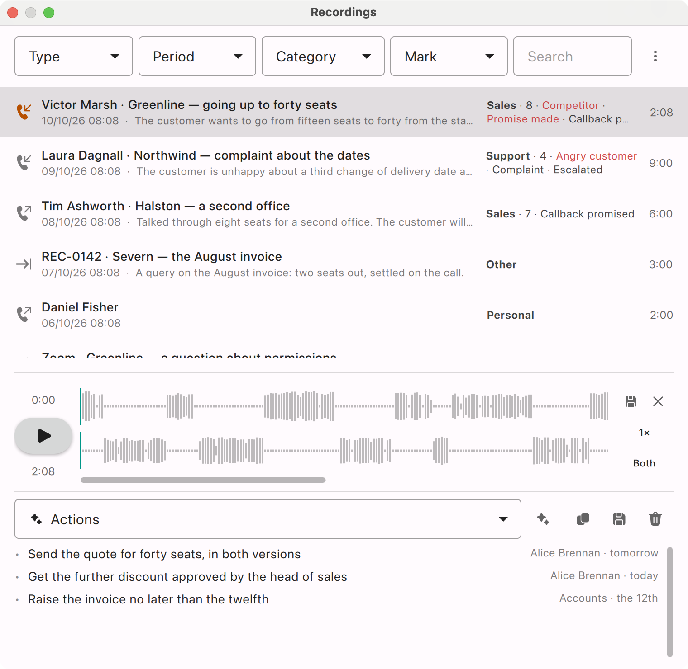Click the action 'Raise the invoice no later'
This screenshot has width=688, height=669.
(148, 599)
